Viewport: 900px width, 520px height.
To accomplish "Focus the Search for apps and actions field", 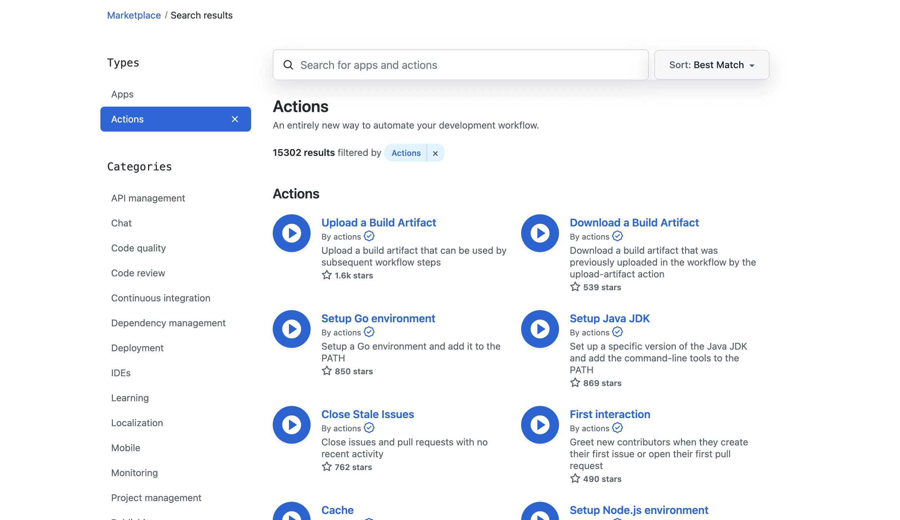I will [460, 65].
